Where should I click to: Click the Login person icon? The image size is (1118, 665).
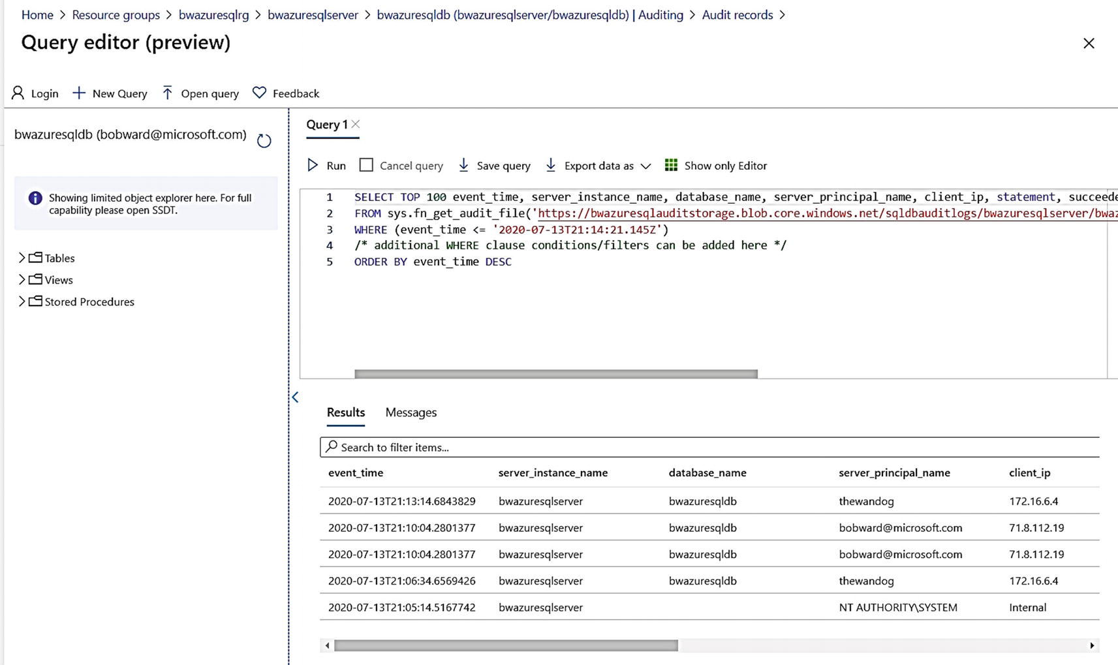[18, 93]
